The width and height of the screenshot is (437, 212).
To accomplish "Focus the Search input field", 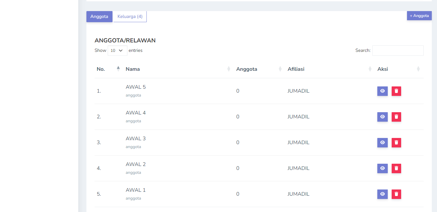I will (x=398, y=51).
